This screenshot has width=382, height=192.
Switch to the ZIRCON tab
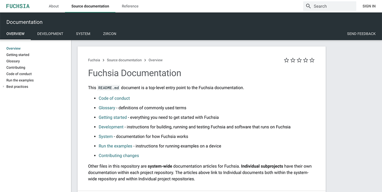click(x=110, y=34)
